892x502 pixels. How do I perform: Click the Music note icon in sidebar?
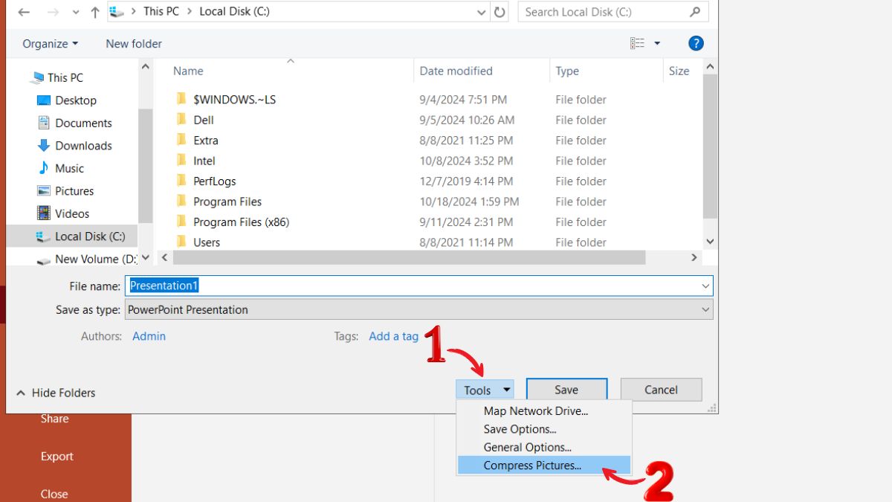[43, 168]
